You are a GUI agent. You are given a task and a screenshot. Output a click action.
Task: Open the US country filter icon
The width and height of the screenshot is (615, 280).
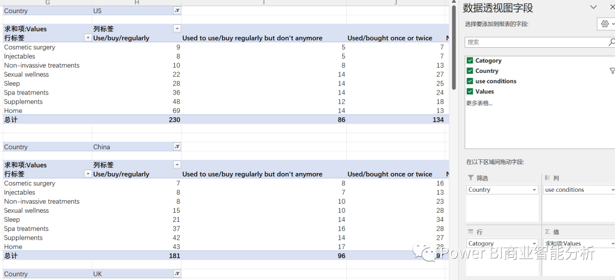tap(177, 11)
